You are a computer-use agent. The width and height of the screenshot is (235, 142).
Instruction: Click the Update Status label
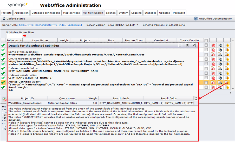pos(16,18)
